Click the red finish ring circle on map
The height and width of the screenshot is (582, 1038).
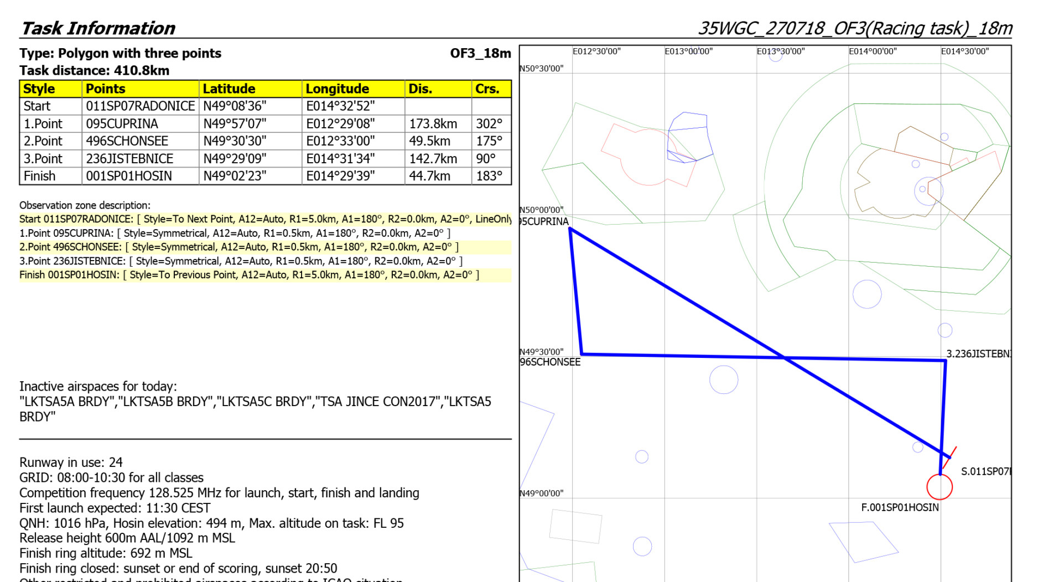(939, 487)
